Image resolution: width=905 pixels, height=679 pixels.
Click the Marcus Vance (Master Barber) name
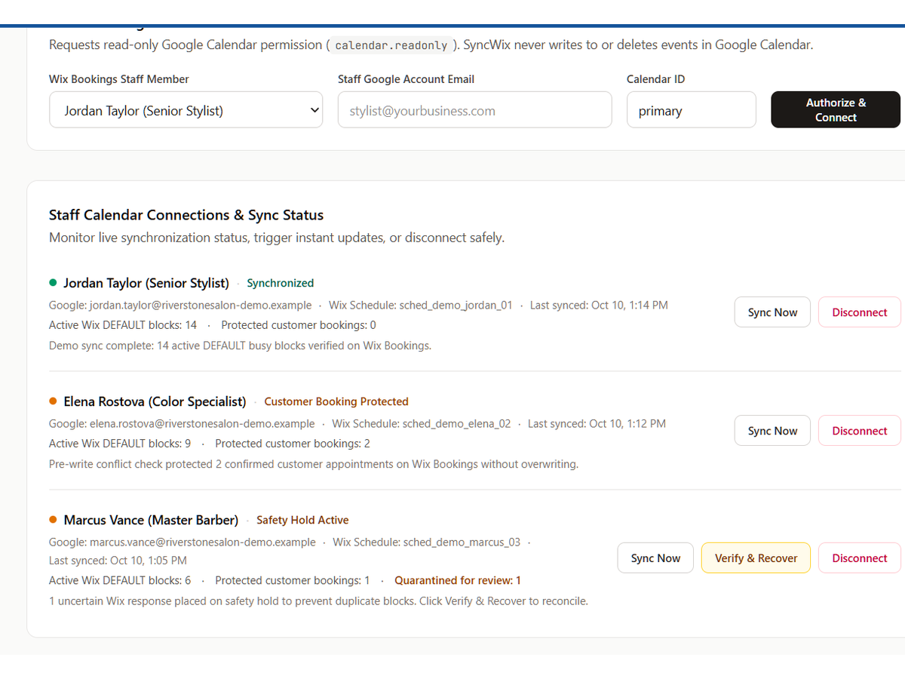click(151, 520)
